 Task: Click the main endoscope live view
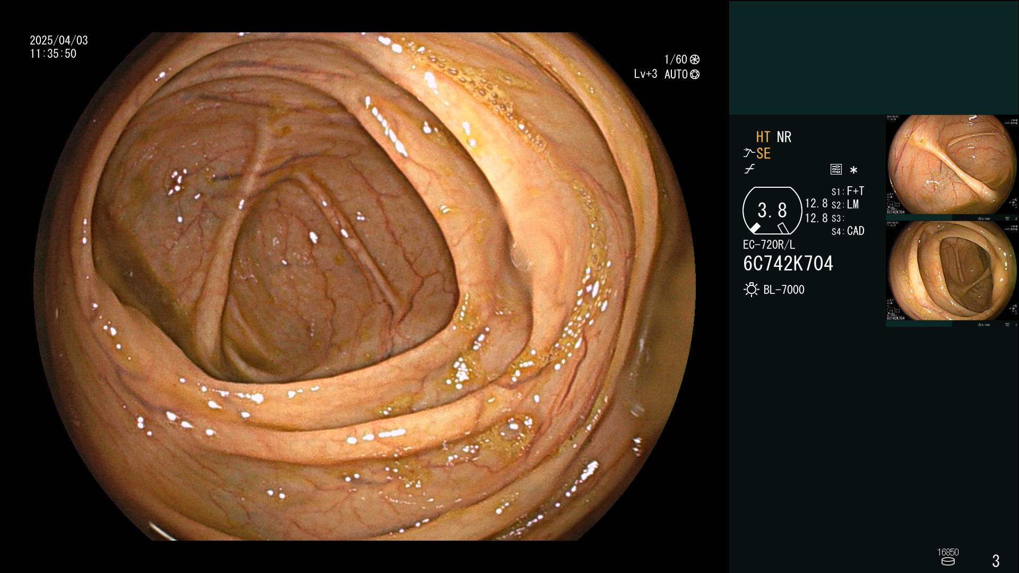coord(365,286)
